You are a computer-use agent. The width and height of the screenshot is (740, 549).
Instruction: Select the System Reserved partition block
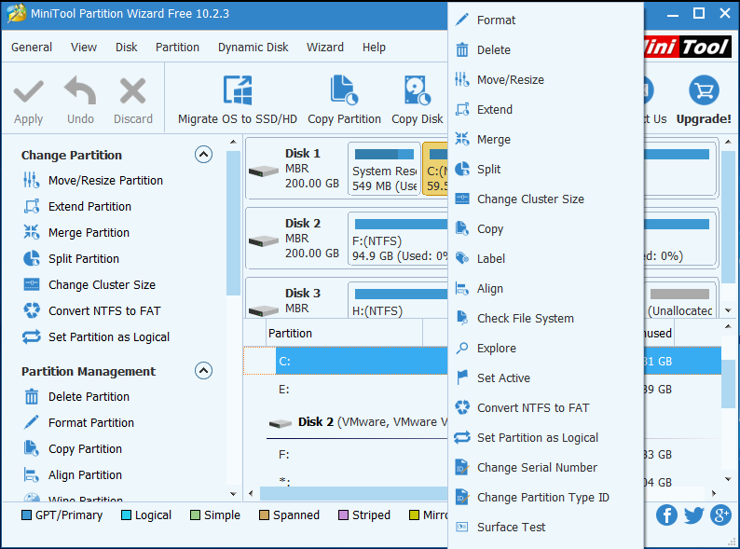[x=384, y=169]
